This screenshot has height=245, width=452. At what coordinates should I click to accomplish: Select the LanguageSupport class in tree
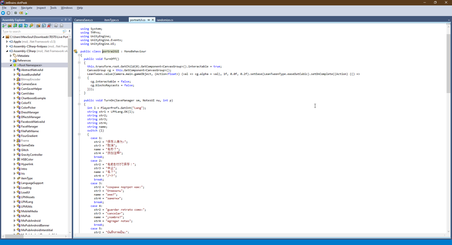pyautogui.click(x=32, y=183)
